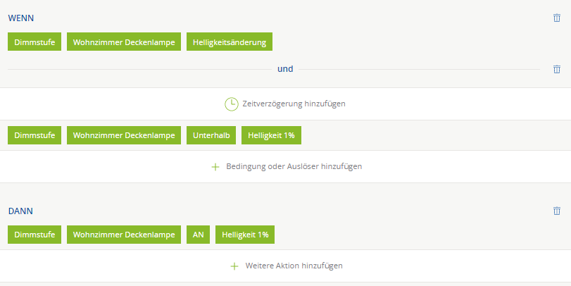571x286 pixels.
Task: Toggle the "und" logical connector
Action: [284, 69]
